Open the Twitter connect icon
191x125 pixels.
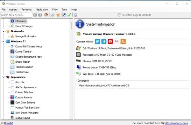(x=97, y=41)
